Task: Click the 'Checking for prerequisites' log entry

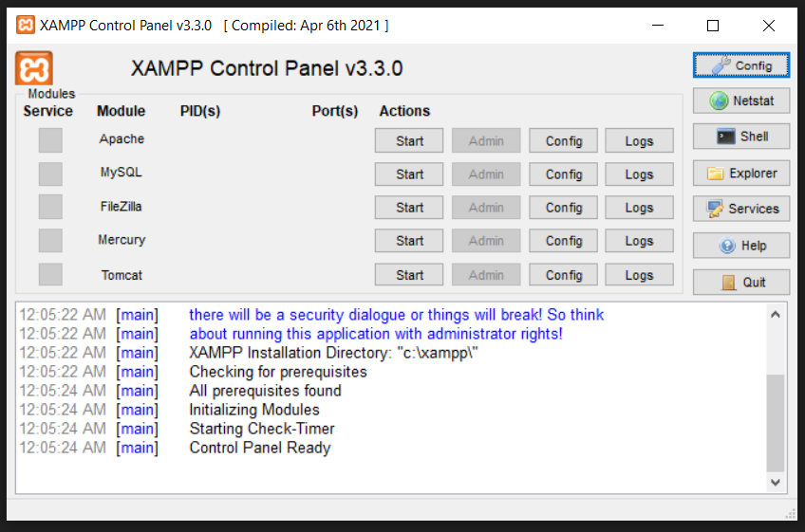Action: tap(278, 372)
